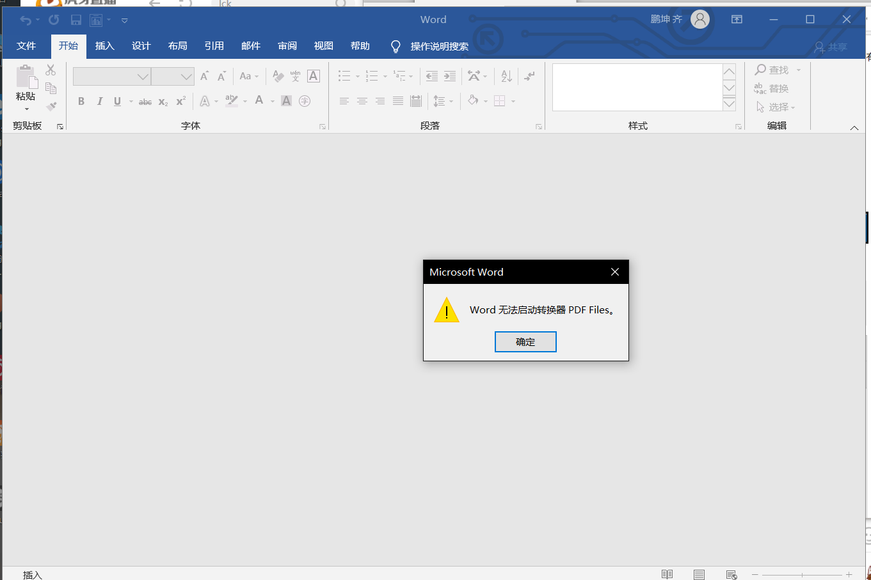
Task: Toggle Italic formatting
Action: [x=99, y=101]
